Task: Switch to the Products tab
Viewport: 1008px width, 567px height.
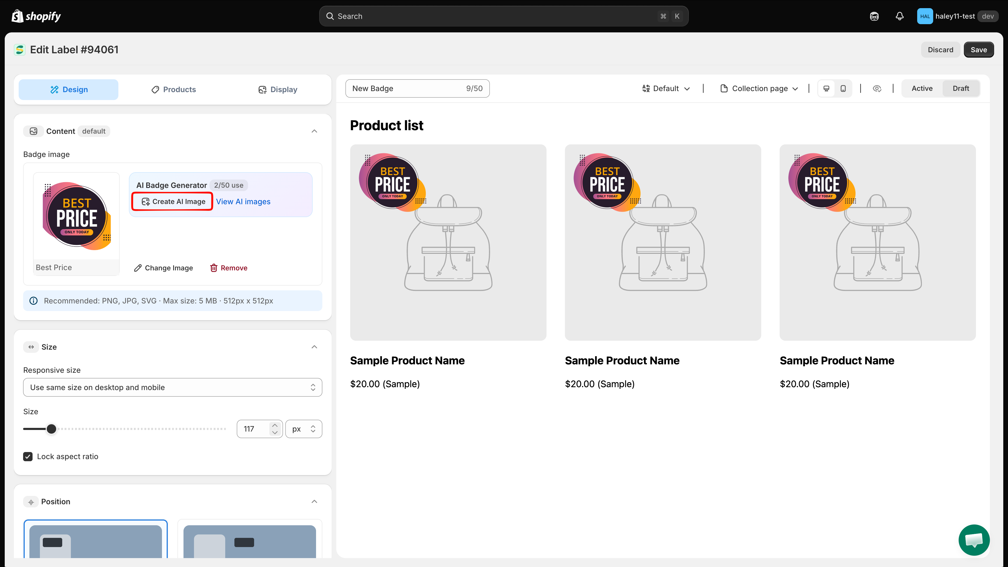Action: [x=173, y=90]
